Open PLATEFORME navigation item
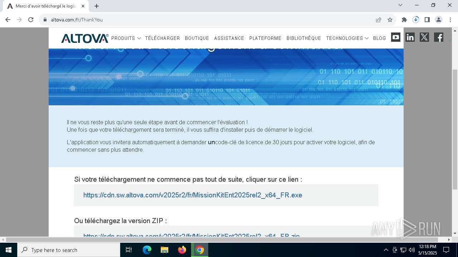The width and height of the screenshot is (458, 257). [265, 38]
